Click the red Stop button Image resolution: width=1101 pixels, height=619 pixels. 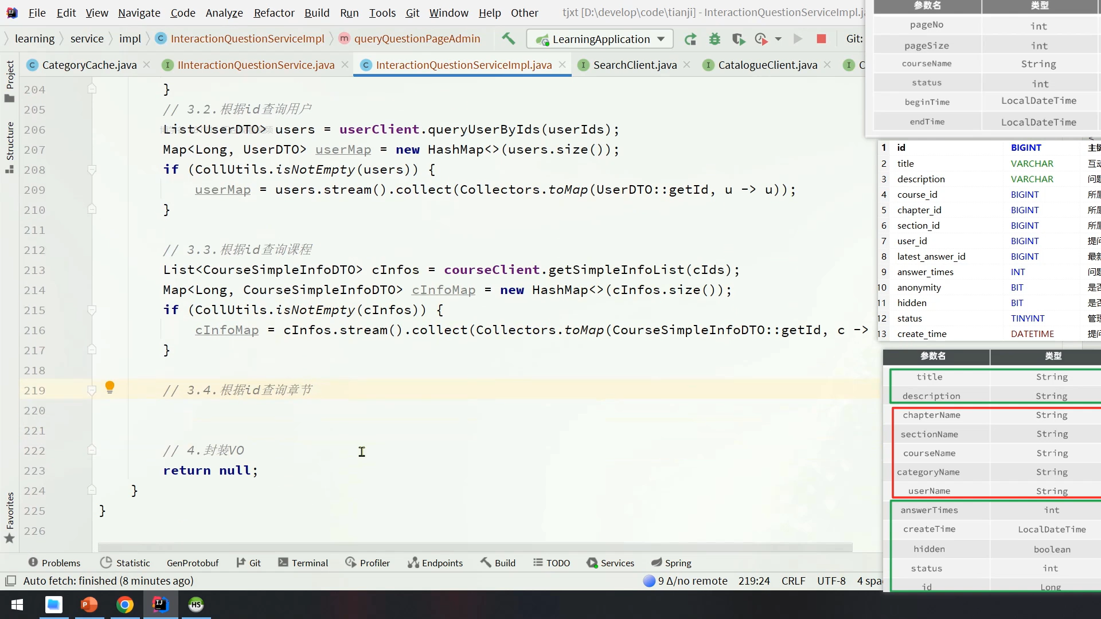[821, 39]
